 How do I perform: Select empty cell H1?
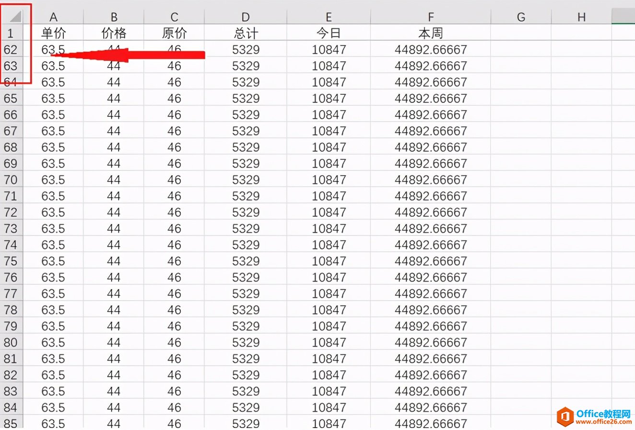point(581,33)
